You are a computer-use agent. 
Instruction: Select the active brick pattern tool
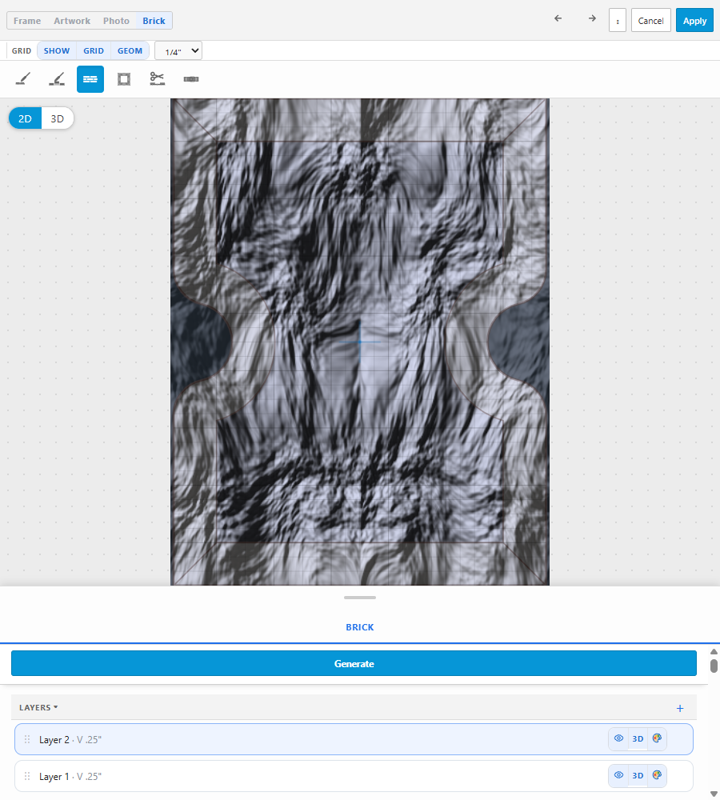tap(90, 79)
